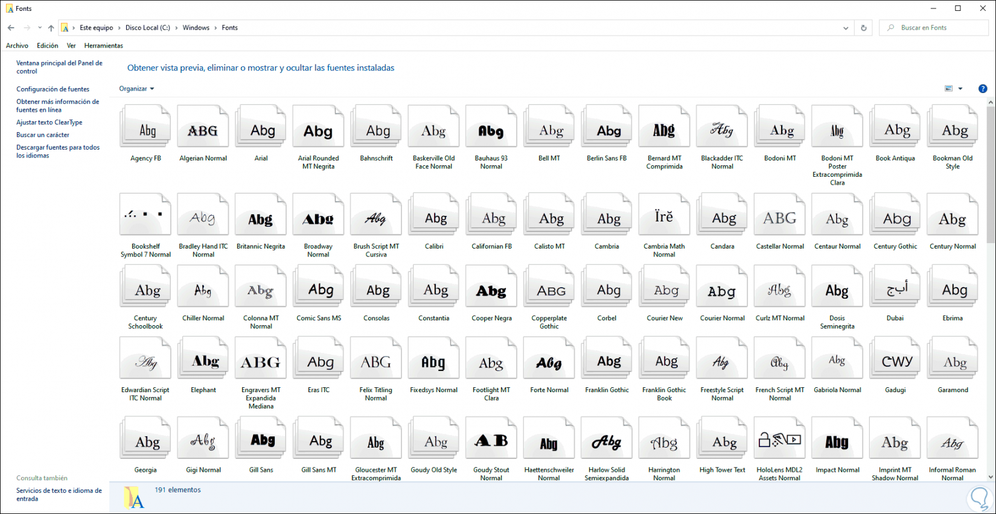Click the view layout icon button

[948, 89]
